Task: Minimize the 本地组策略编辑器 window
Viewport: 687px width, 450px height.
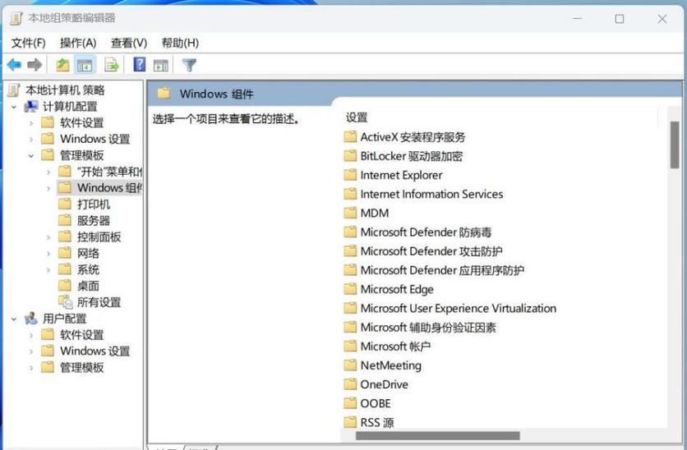Action: click(x=578, y=19)
